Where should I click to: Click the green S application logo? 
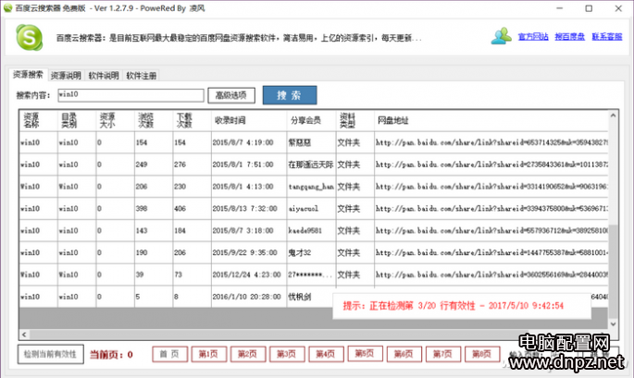[29, 38]
